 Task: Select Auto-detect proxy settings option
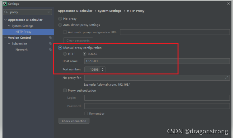point(60,25)
